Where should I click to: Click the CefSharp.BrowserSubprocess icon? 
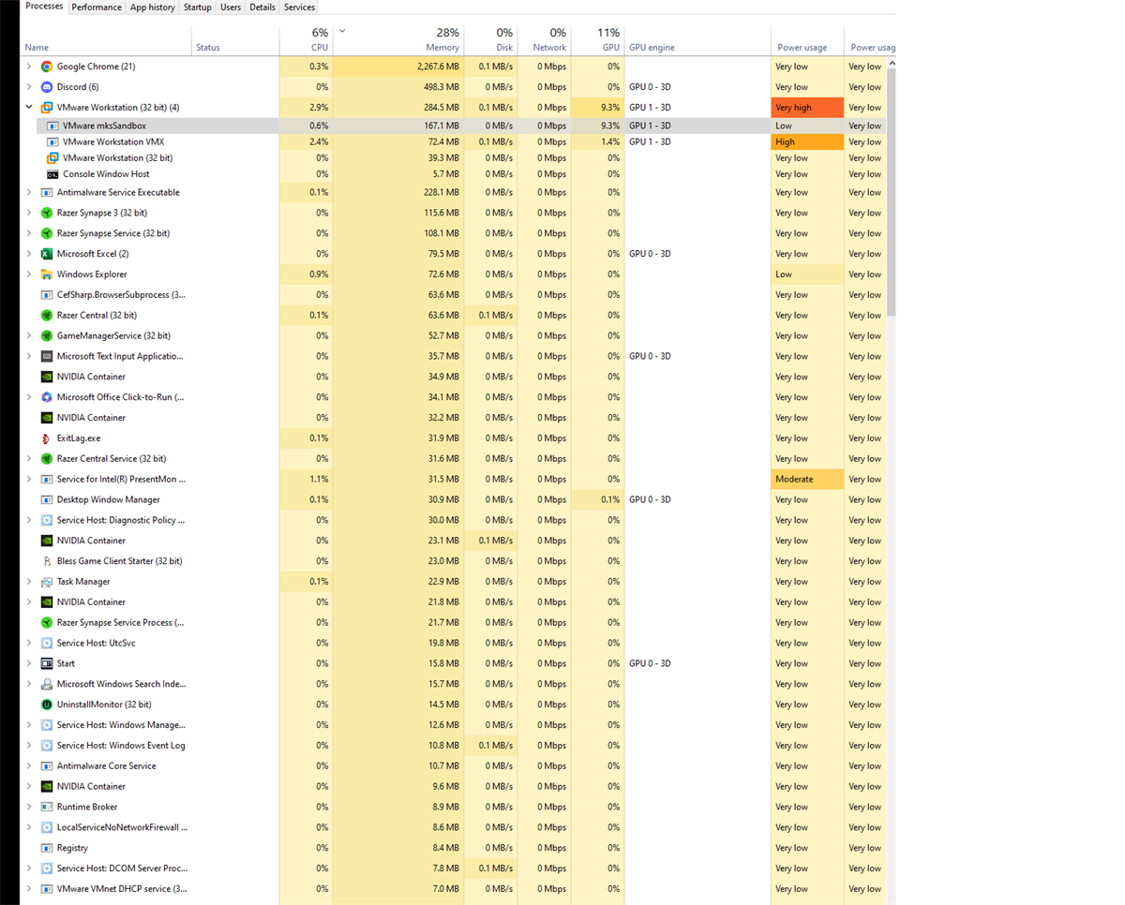pyautogui.click(x=47, y=295)
